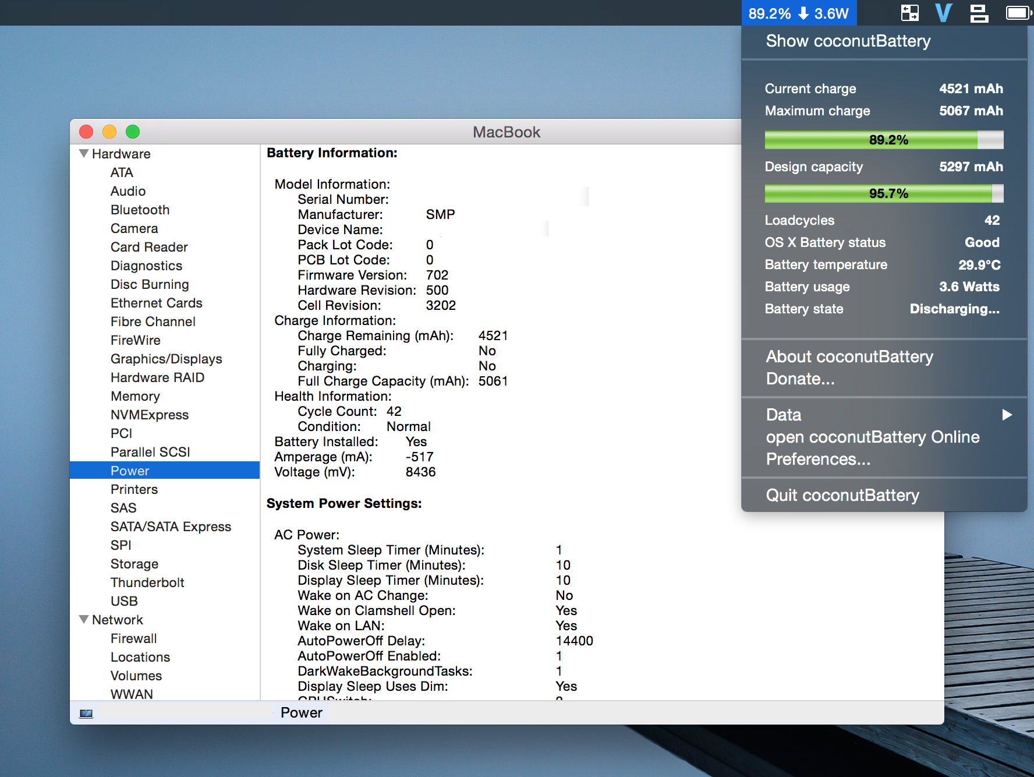Click the blue V icon in menu bar
Image resolution: width=1034 pixels, height=777 pixels.
pyautogui.click(x=944, y=13)
